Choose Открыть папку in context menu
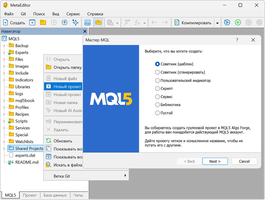This screenshot has width=265, height=200. point(63,68)
